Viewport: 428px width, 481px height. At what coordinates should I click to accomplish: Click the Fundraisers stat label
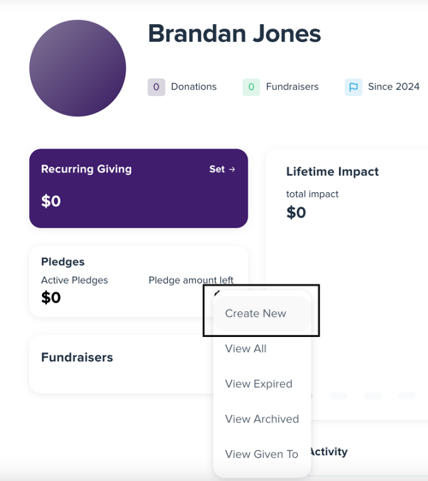pyautogui.click(x=293, y=87)
